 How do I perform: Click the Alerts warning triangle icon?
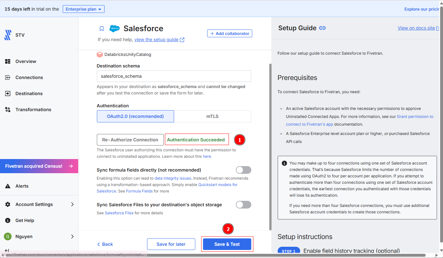8,186
